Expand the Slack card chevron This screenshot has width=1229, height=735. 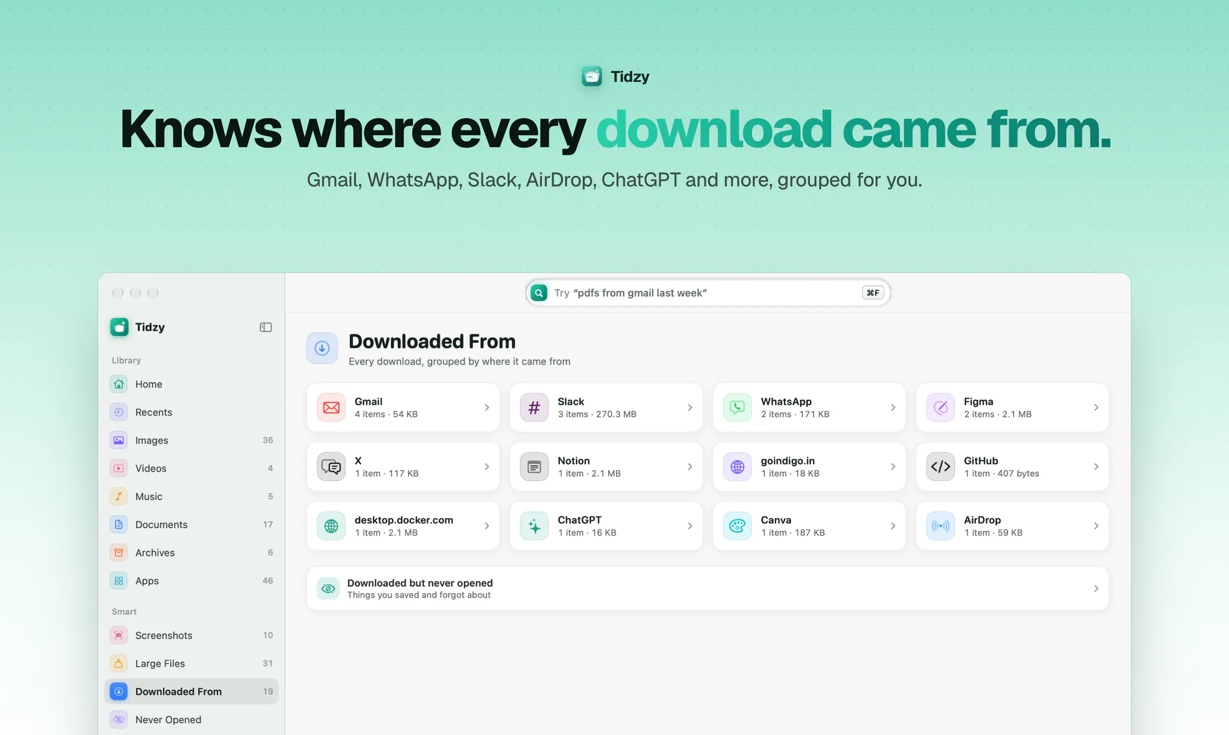coord(690,407)
